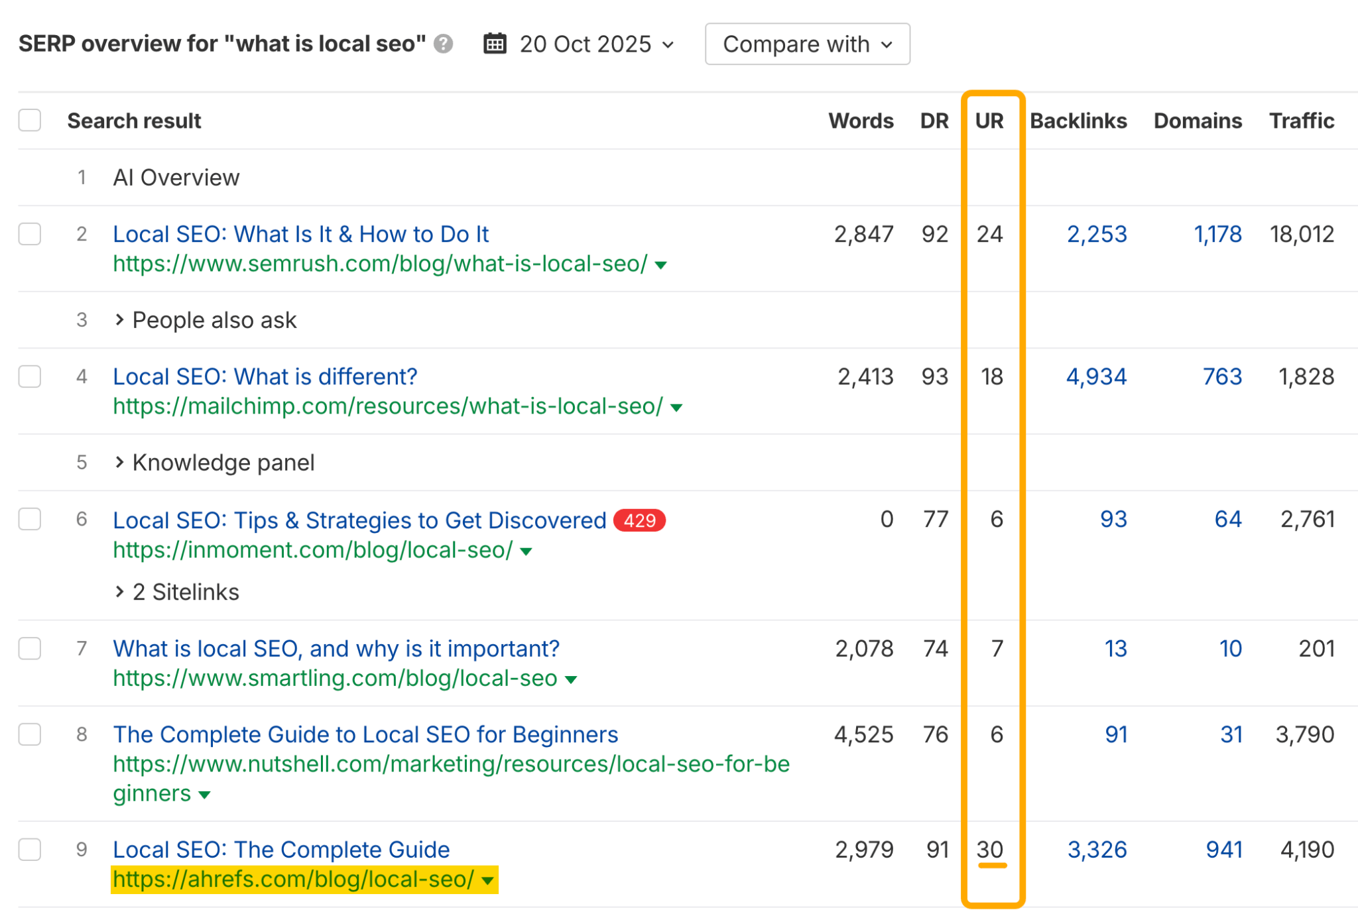Sort results by the UR column header
This screenshot has width=1358, height=910.
tap(990, 121)
